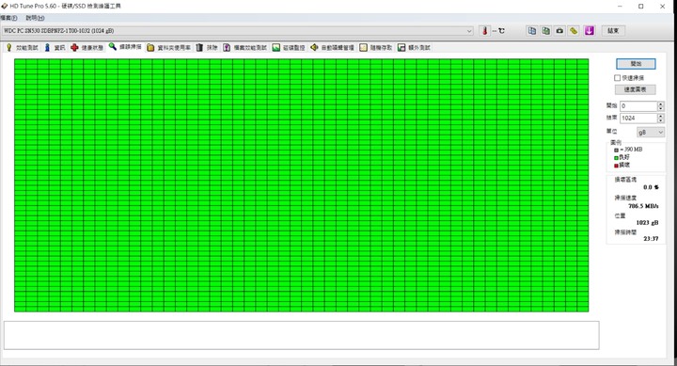Open the AAM tab with speaker icon
The height and width of the screenshot is (366, 677).
tap(333, 48)
